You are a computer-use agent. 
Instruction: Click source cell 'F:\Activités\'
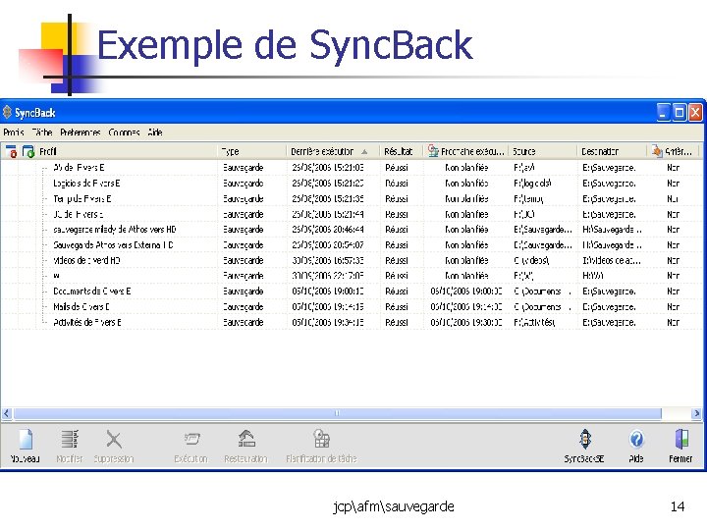(x=534, y=322)
